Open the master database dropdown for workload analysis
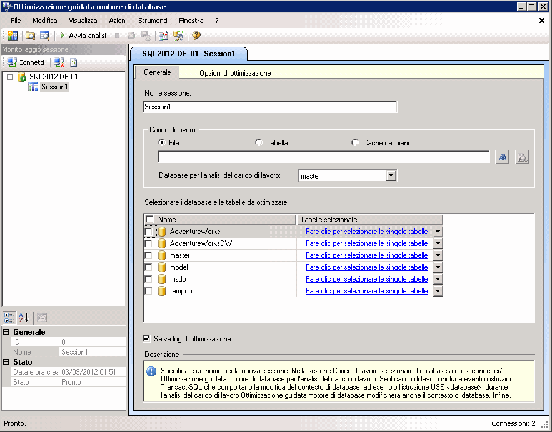The image size is (552, 432). [391, 175]
